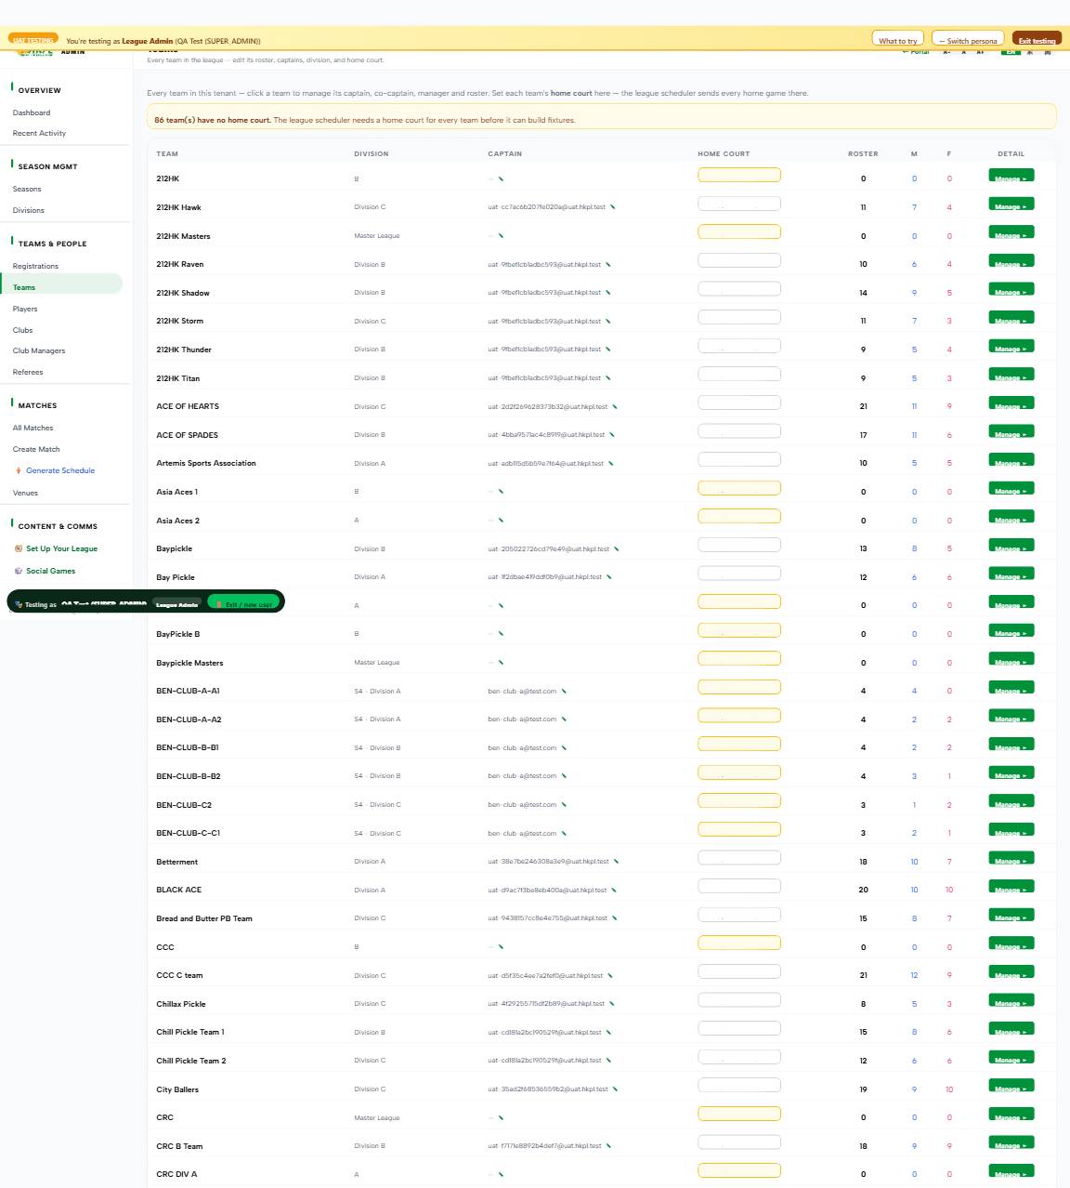This screenshot has height=1188, width=1070.
Task: Edit captain pencil icon for ACE OF SPADES
Action: pyautogui.click(x=611, y=435)
